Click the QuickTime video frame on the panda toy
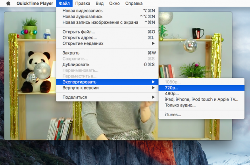Image resolution: width=250 pixels, height=165 pixels. pyautogui.click(x=37, y=72)
